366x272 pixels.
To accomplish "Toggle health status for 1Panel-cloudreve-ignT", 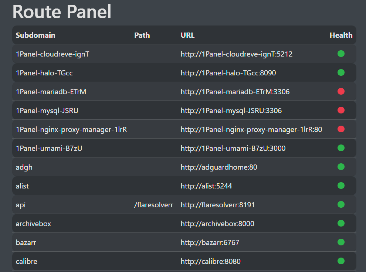I will (x=340, y=54).
